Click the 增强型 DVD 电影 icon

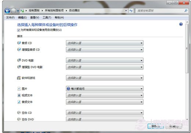pyautogui.click(x=19, y=67)
